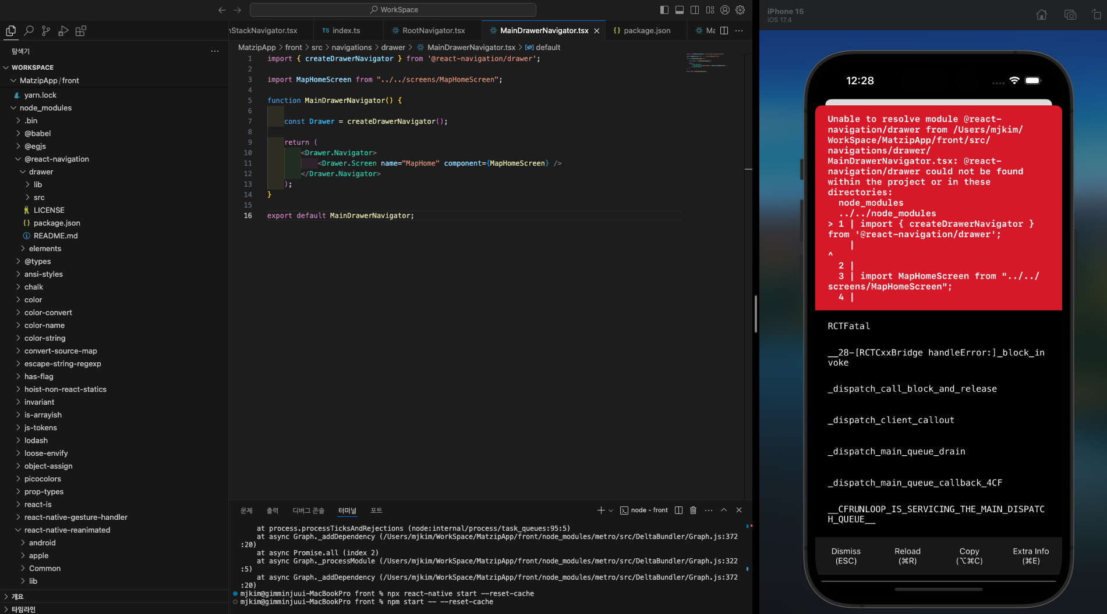Rotate the simulator device icon
The width and height of the screenshot is (1107, 614).
(1097, 15)
